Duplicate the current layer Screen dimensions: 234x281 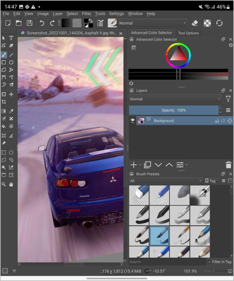[x=147, y=165]
